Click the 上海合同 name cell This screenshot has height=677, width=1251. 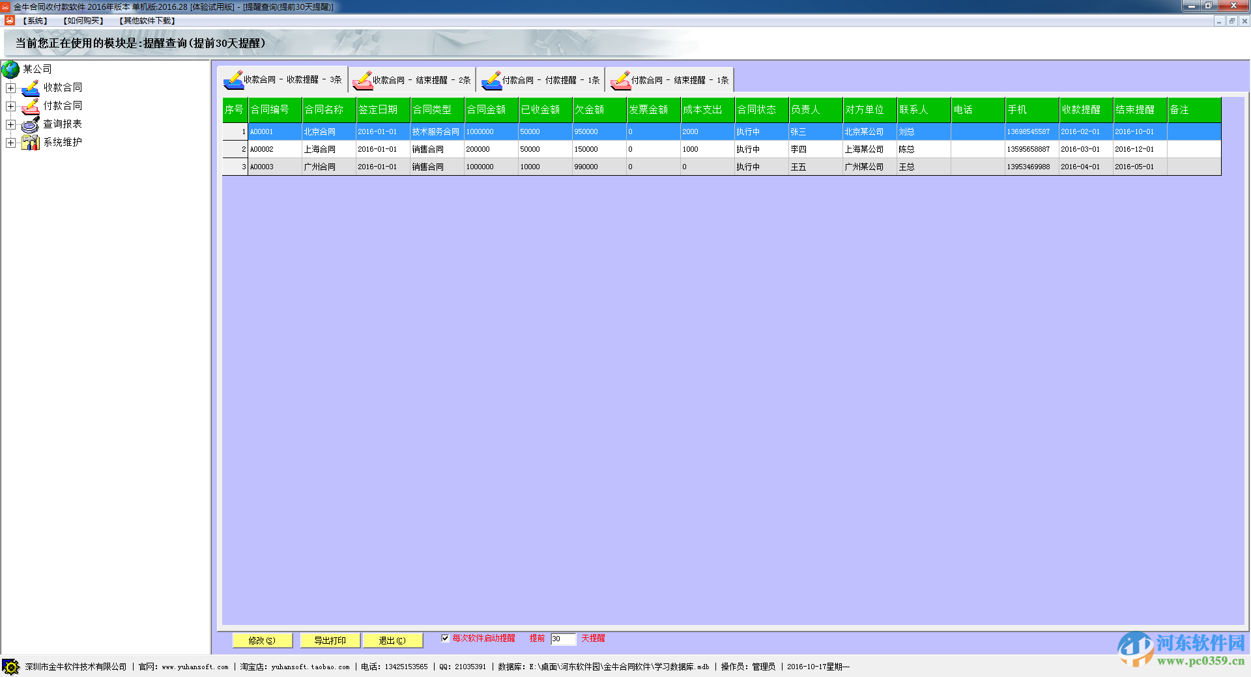point(329,149)
